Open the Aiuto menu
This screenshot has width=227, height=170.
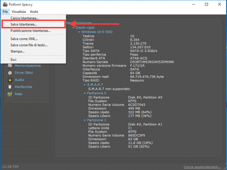click(x=34, y=11)
